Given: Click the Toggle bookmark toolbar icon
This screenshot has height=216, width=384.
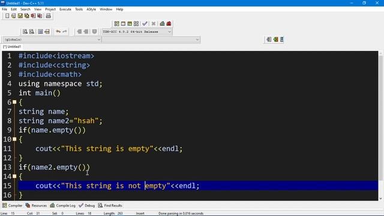Looking at the screenshot, I should click(x=95, y=32).
